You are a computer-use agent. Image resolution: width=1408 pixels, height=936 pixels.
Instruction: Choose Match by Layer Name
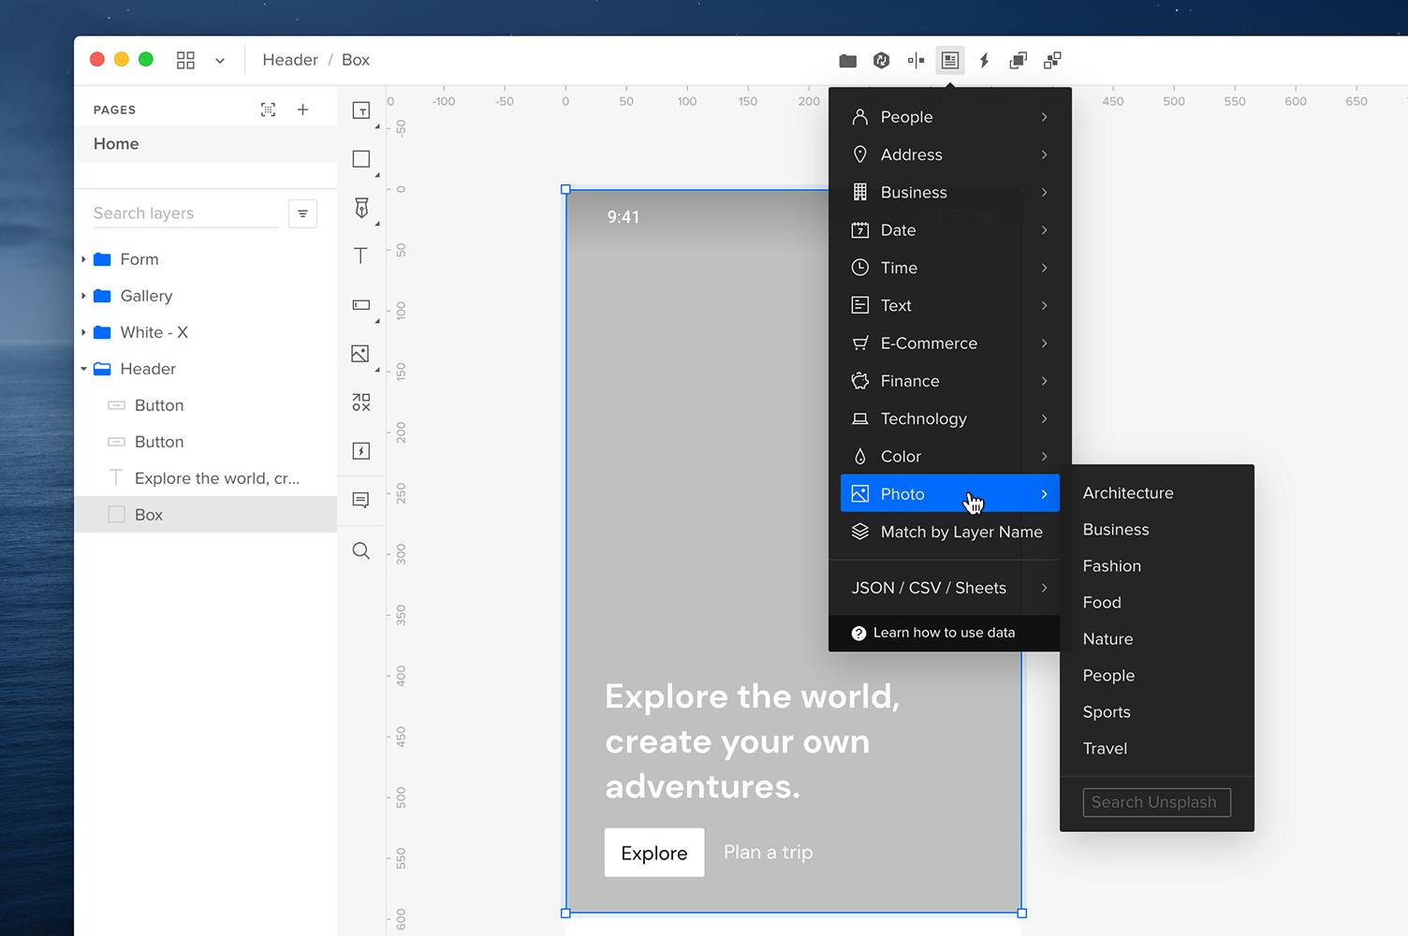pyautogui.click(x=949, y=532)
